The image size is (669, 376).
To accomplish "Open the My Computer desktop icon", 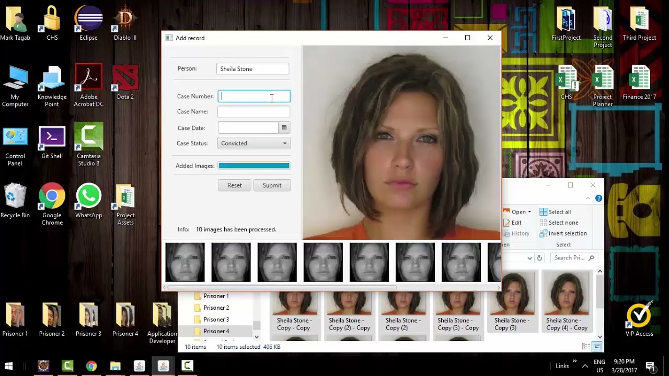I will click(x=15, y=86).
